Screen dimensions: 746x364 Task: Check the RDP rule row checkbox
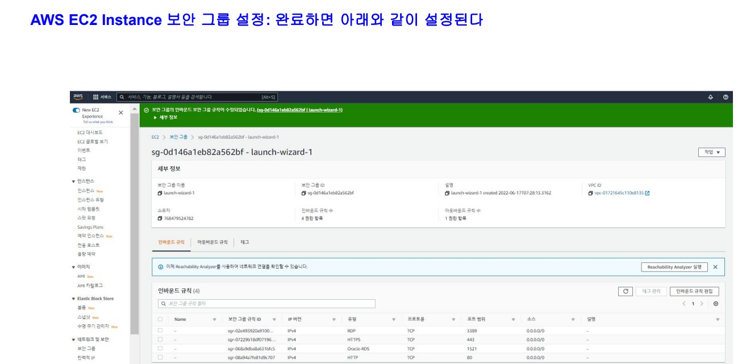[x=160, y=330]
